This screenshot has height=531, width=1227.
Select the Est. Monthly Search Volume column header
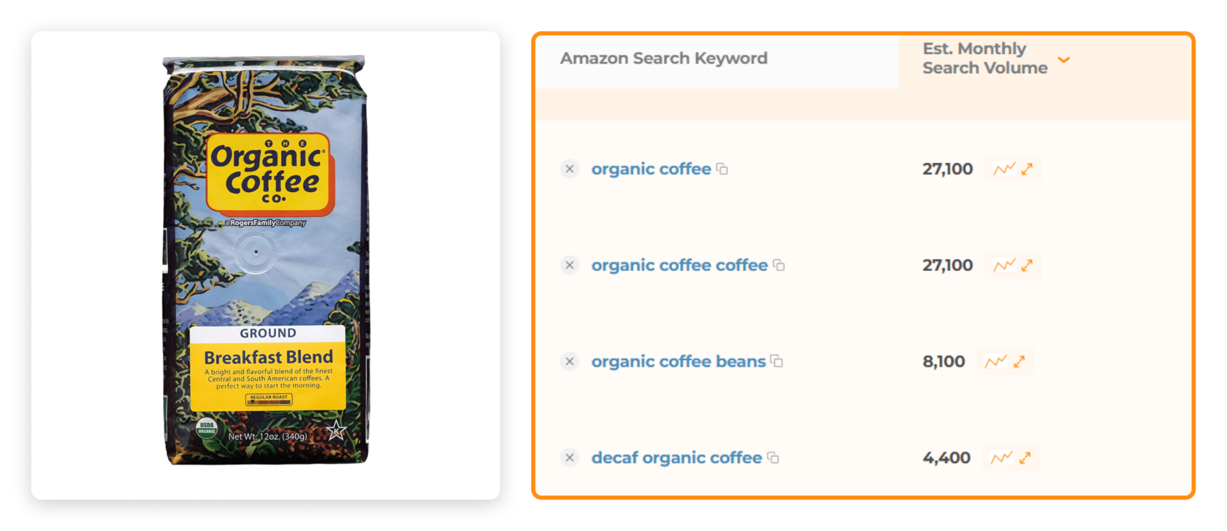coord(984,58)
